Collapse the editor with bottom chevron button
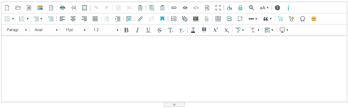The width and height of the screenshot is (348, 108). pos(174,105)
